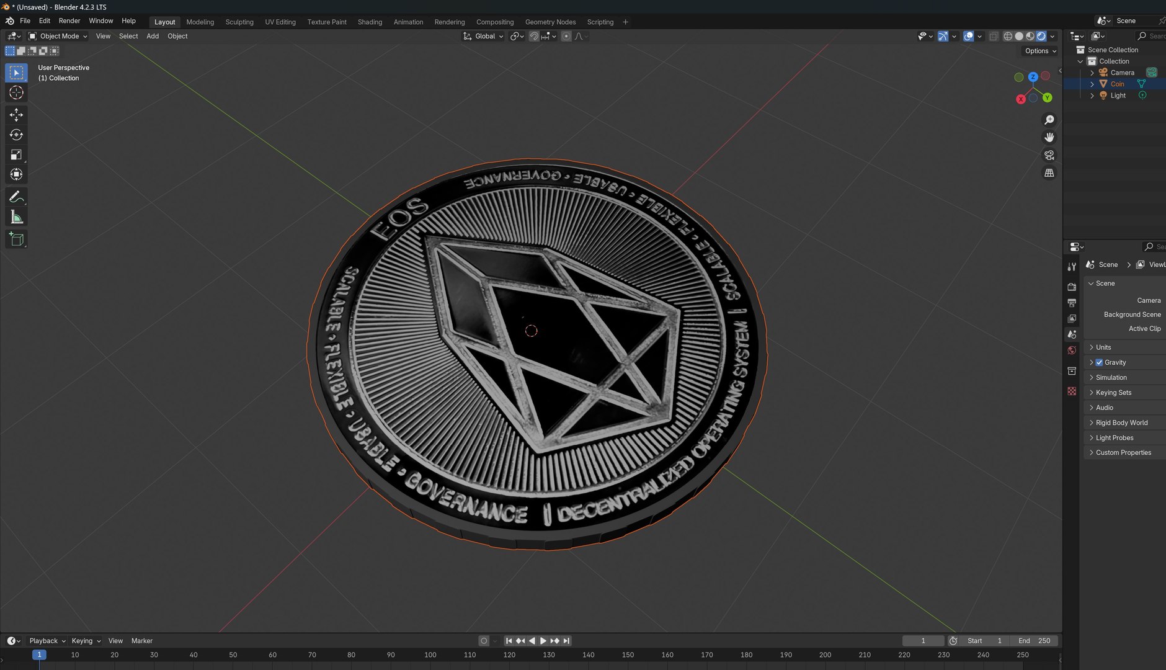Image resolution: width=1166 pixels, height=670 pixels.
Task: Toggle Show Overlays button in header
Action: 968,36
